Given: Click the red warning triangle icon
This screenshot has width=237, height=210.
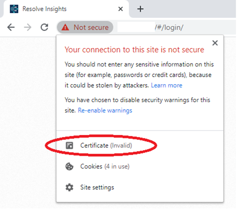Looking at the screenshot, I should [x=65, y=27].
